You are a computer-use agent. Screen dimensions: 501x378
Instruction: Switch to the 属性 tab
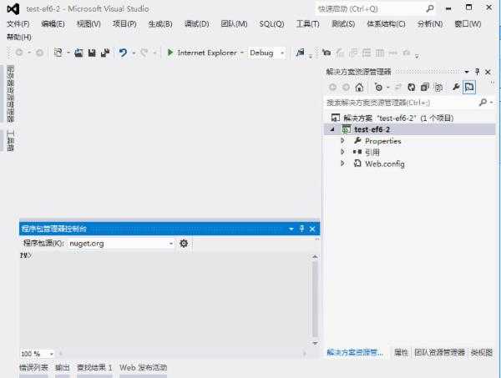pyautogui.click(x=401, y=352)
